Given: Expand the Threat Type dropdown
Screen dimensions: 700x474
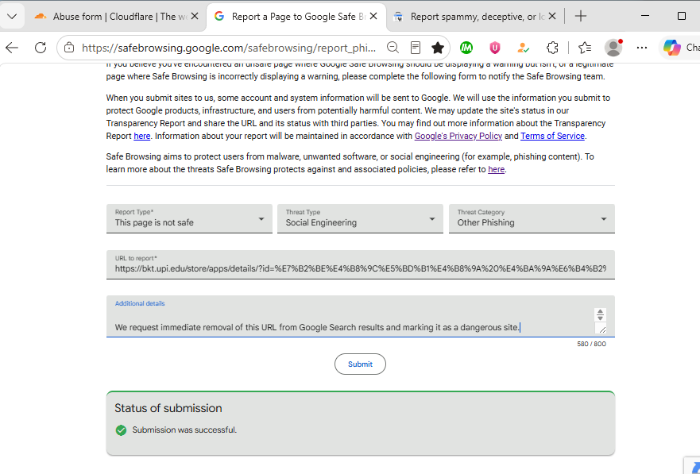Looking at the screenshot, I should (360, 218).
